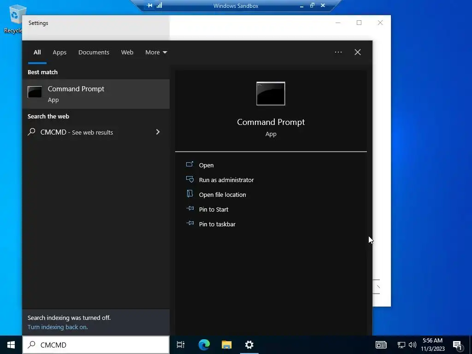The image size is (472, 354).
Task: Click the pin icon next to Pin to taskbar
Action: pyautogui.click(x=190, y=223)
